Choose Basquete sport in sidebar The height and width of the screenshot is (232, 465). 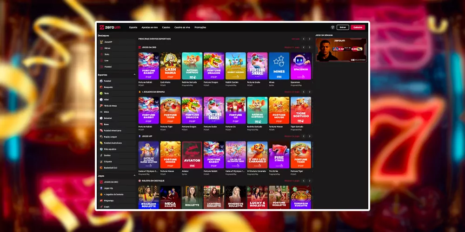click(x=117, y=87)
